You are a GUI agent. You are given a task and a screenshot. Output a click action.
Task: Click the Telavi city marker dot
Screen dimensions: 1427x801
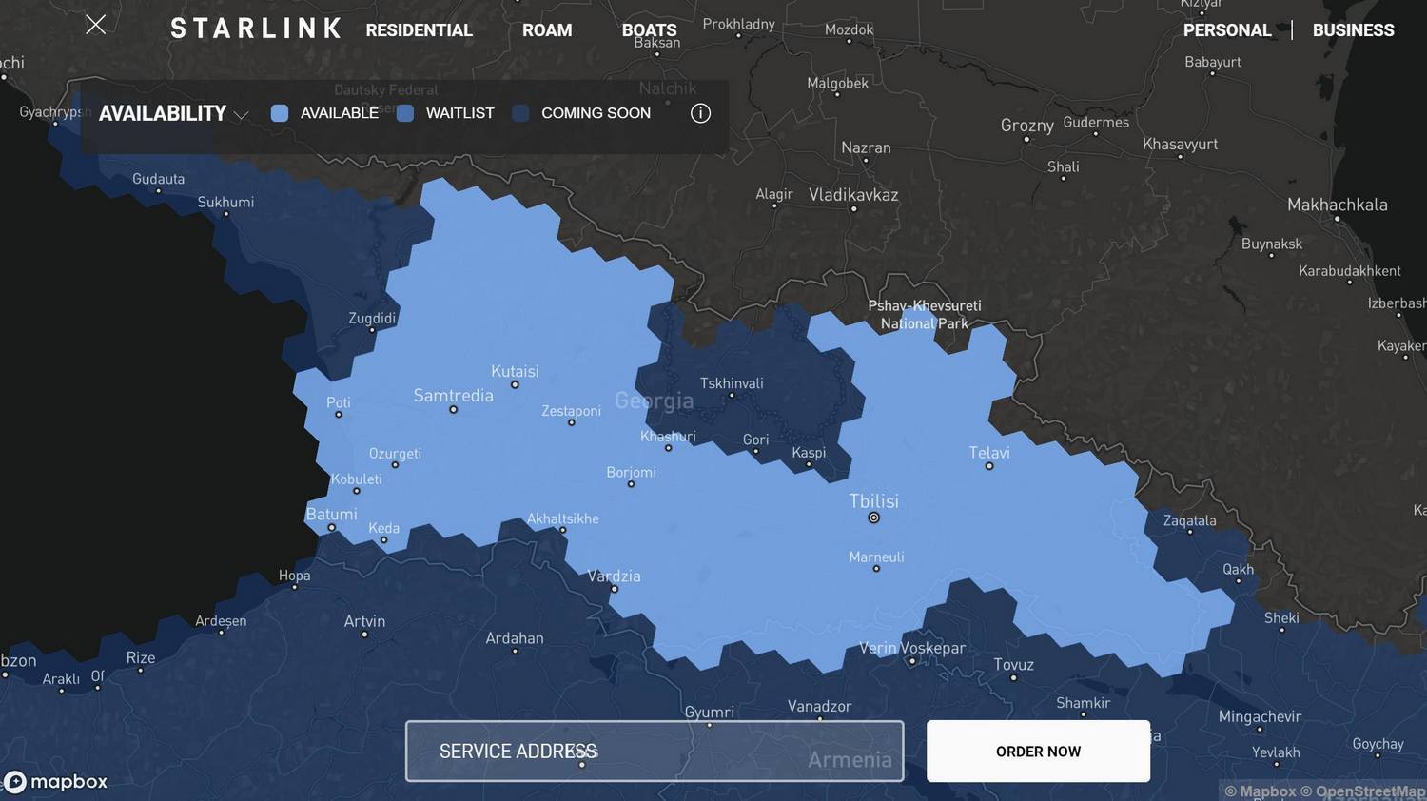click(x=989, y=466)
